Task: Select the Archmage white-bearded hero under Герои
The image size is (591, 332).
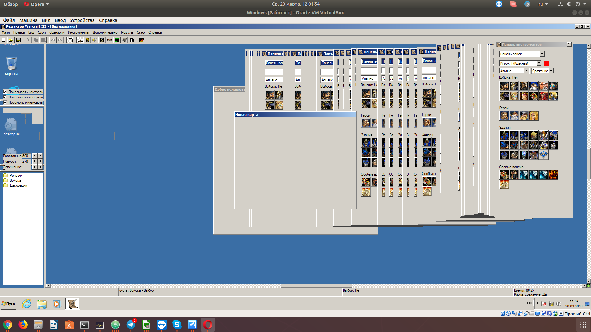Action: (x=514, y=116)
